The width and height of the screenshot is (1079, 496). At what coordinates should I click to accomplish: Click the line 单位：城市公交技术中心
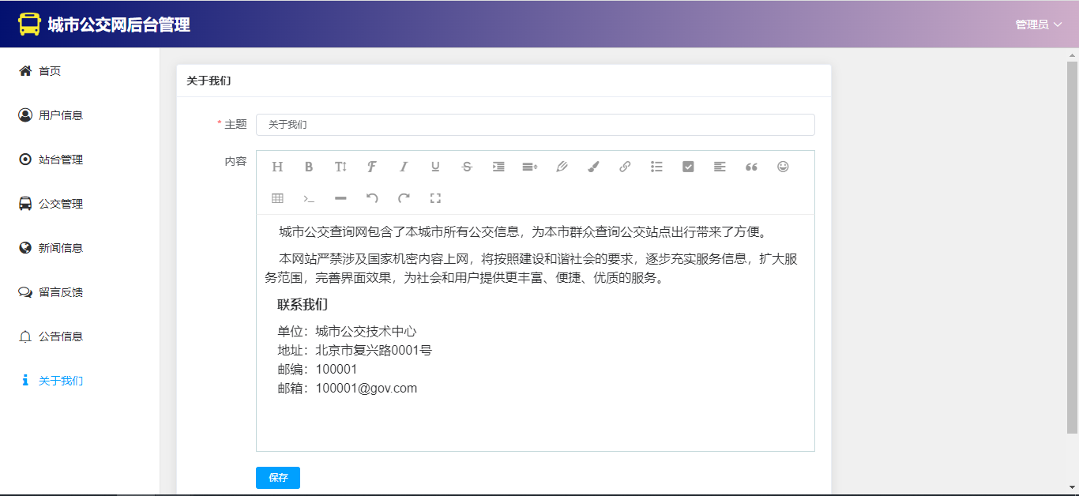tap(347, 332)
